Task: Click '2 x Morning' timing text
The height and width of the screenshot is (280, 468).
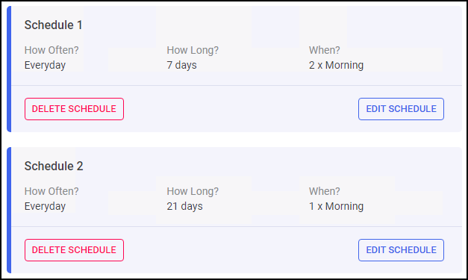Action: click(x=336, y=65)
